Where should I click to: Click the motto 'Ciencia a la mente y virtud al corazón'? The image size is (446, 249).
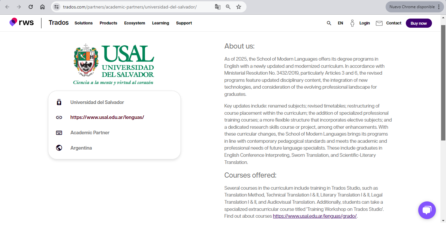tap(113, 82)
